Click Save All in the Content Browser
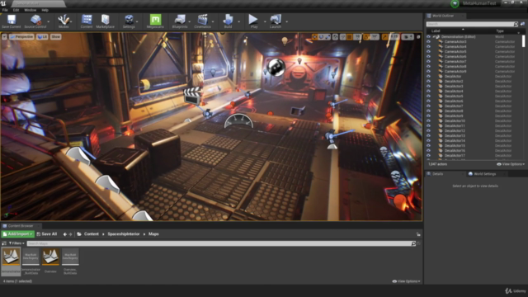The height and width of the screenshot is (297, 528). [x=47, y=234]
